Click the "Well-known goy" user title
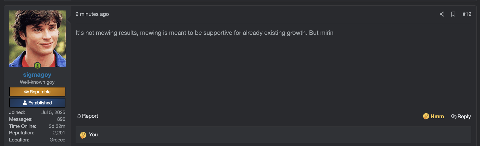 pyautogui.click(x=37, y=82)
